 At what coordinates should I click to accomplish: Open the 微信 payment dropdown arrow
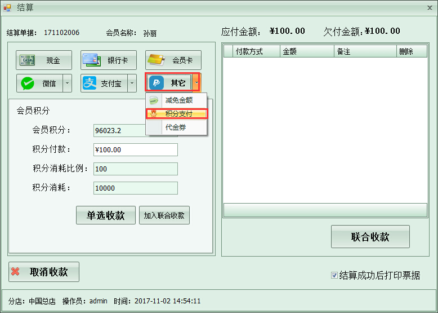click(x=67, y=83)
